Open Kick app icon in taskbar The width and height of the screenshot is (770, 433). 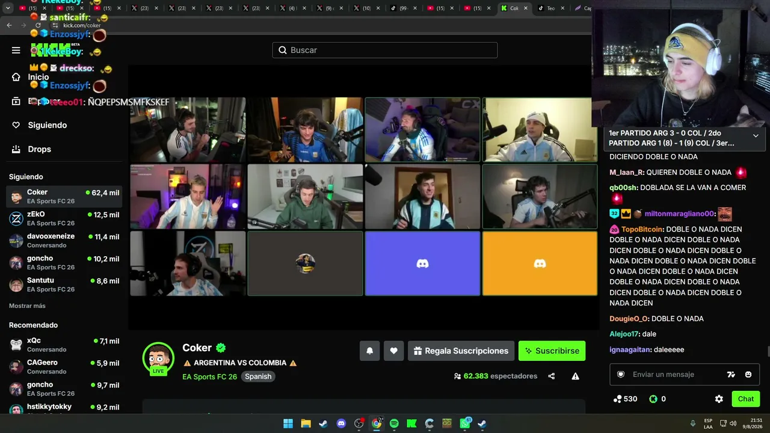[x=411, y=423]
